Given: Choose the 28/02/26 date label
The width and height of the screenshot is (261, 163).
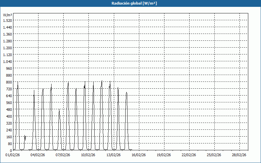Looking at the screenshot, I should tap(239, 155).
